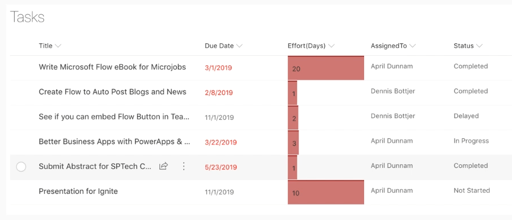The image size is (512, 220).
Task: Open Create Flow to Auto Post Blogs task
Action: pyautogui.click(x=113, y=92)
